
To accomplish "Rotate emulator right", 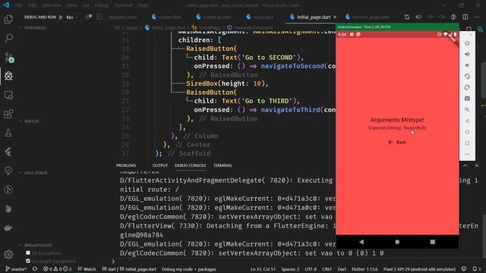I will [x=467, y=88].
